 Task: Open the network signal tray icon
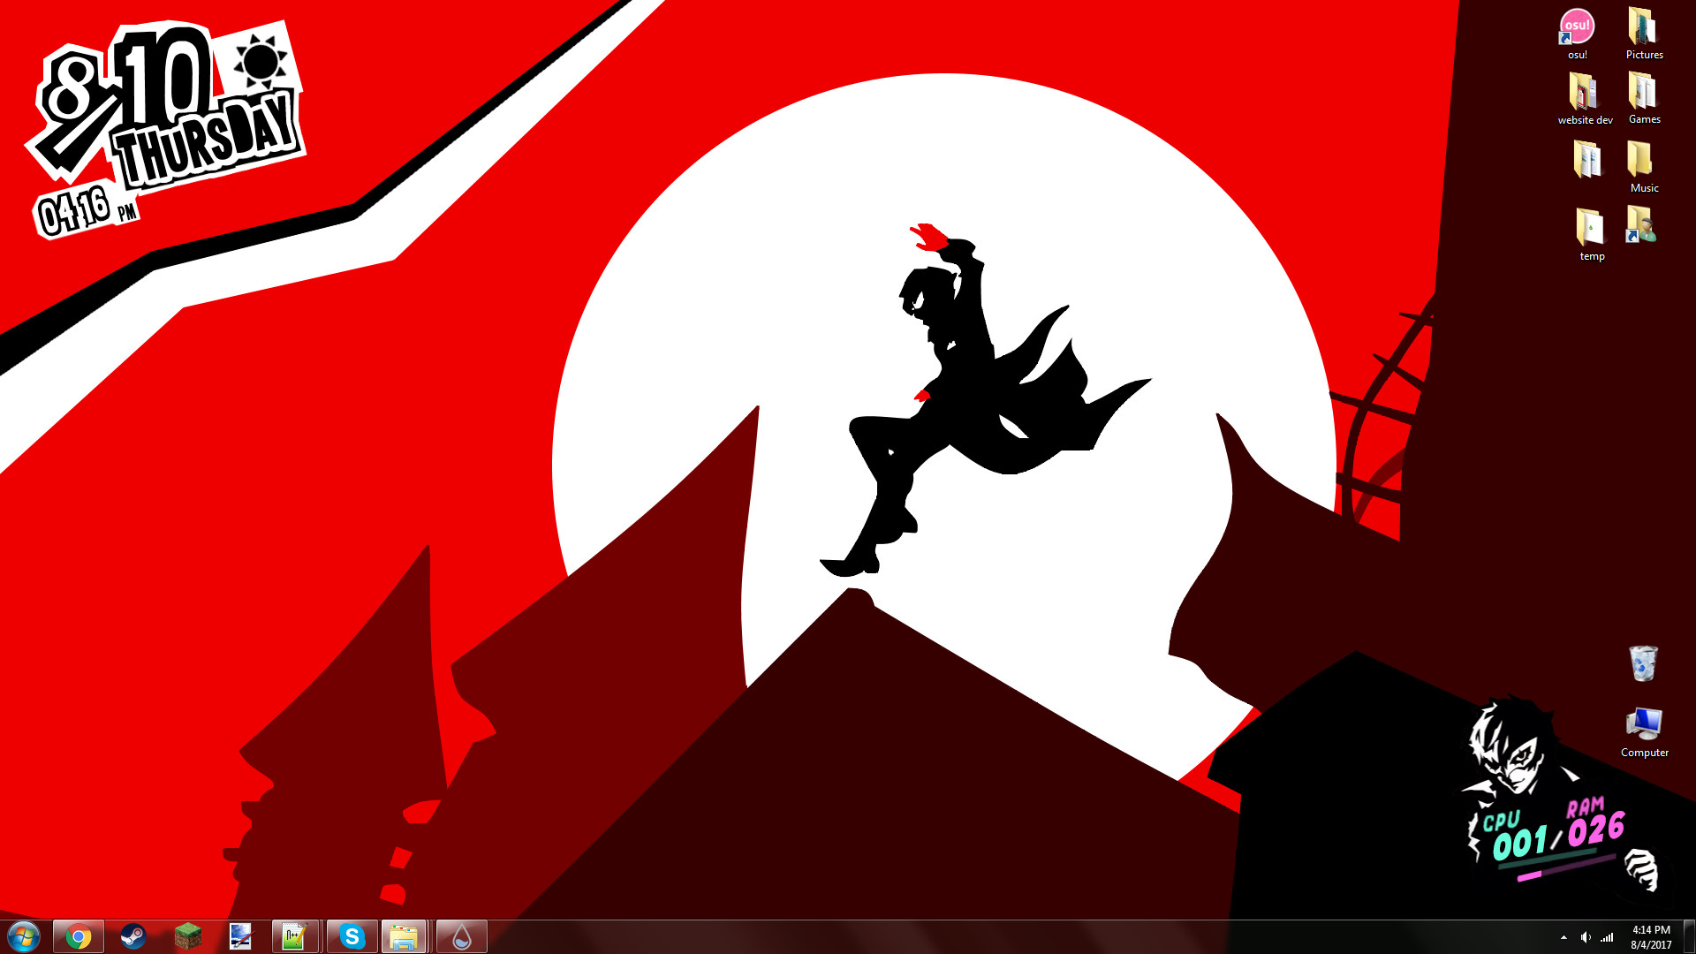1607,937
